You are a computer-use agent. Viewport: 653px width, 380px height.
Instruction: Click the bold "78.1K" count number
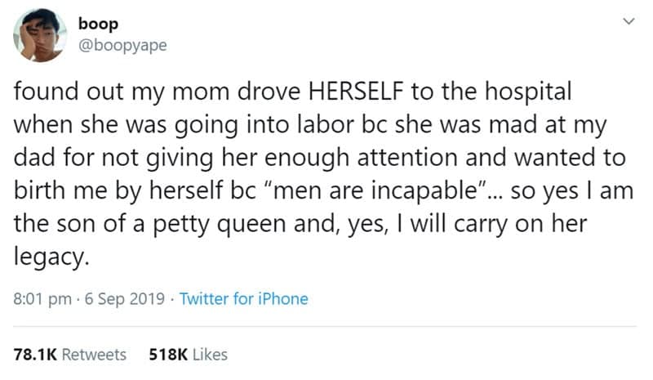coord(35,354)
